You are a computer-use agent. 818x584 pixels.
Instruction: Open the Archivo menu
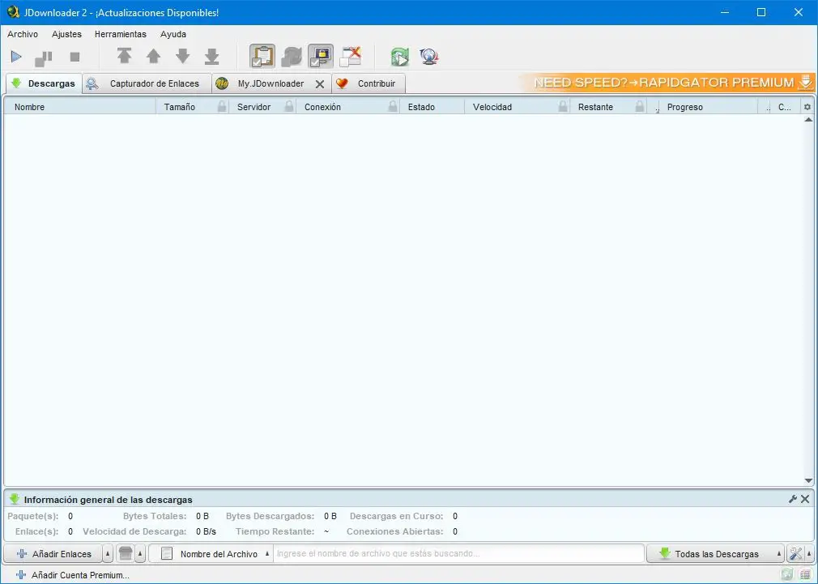click(x=23, y=34)
